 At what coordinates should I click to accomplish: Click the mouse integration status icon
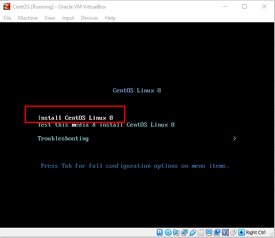233,232
